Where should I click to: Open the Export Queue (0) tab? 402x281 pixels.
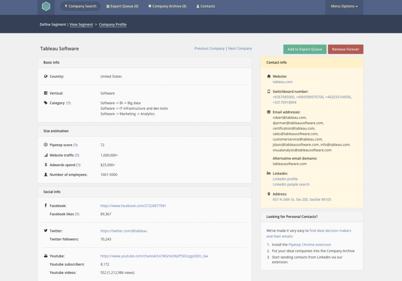122,6
